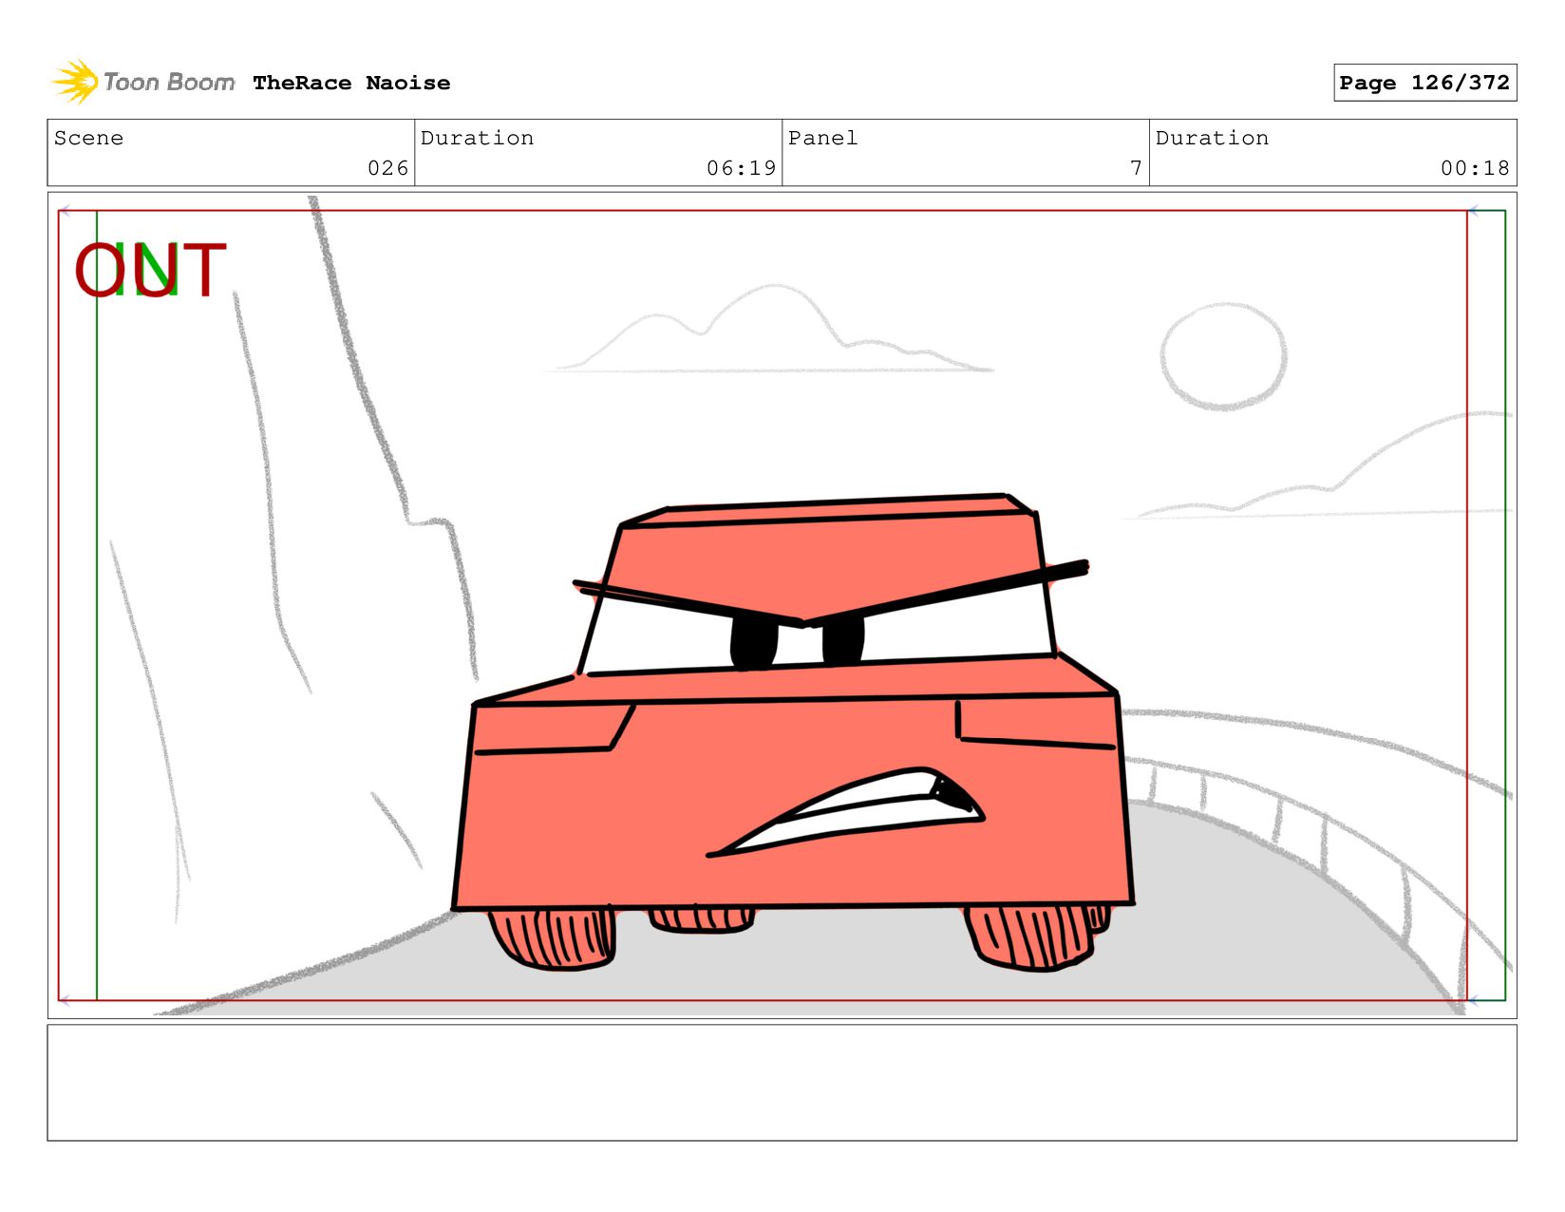The image size is (1565, 1212).
Task: Select the panel duration value '00:18'
Action: coord(1475,168)
